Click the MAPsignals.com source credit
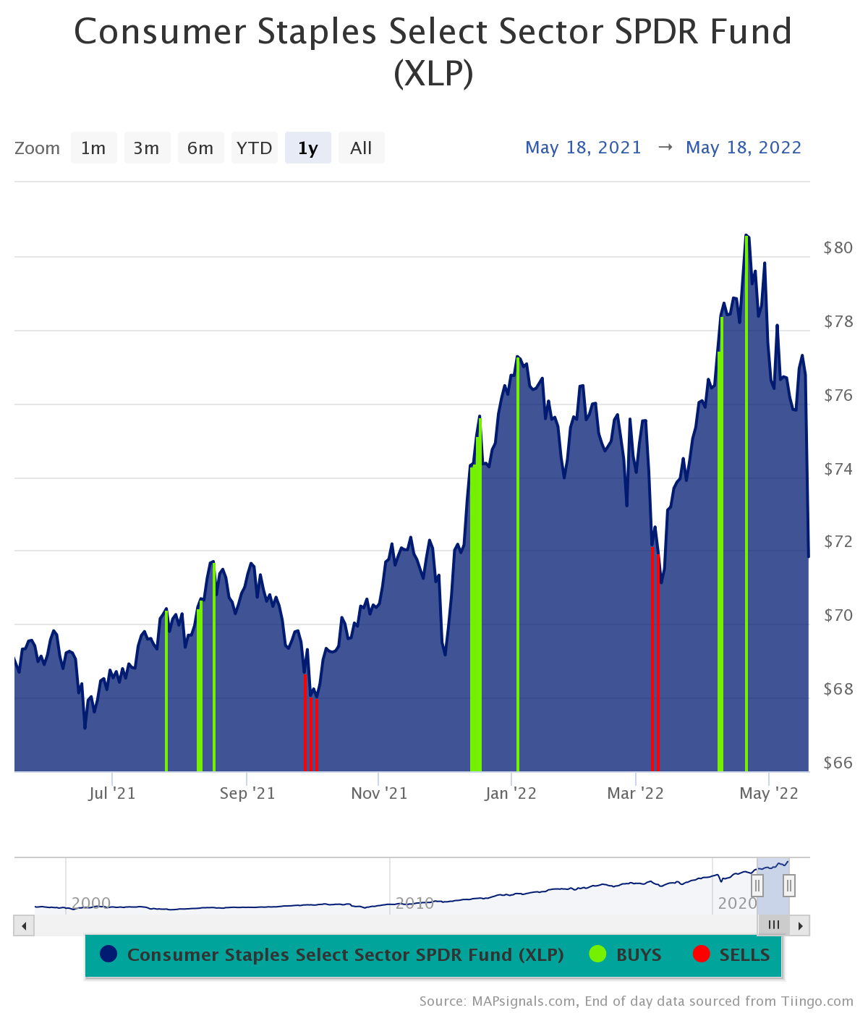 [x=637, y=1001]
